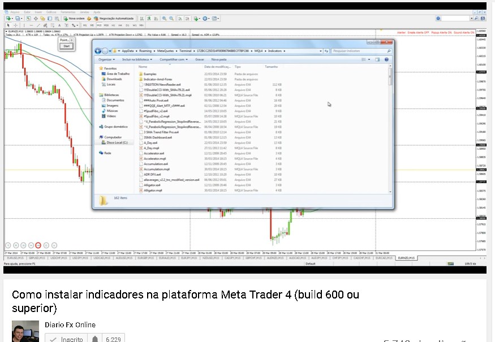Select the cursor pointer tool

(8, 25)
